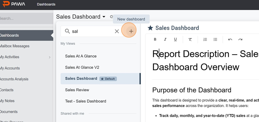Toggle the star next to Sales Dashboard title
The image size is (259, 122).
(x=150, y=28)
